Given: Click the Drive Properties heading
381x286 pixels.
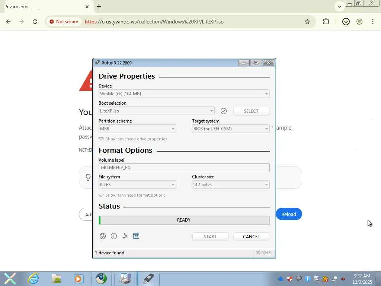Looking at the screenshot, I should tap(127, 76).
